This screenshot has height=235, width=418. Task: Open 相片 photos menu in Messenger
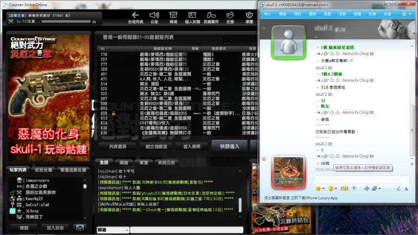(267, 14)
